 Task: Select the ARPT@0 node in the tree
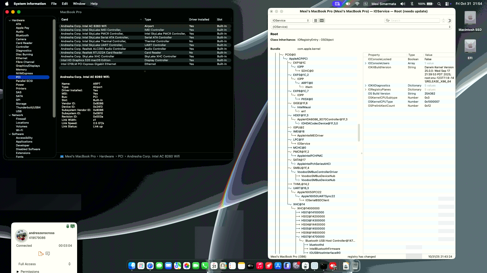307,83
